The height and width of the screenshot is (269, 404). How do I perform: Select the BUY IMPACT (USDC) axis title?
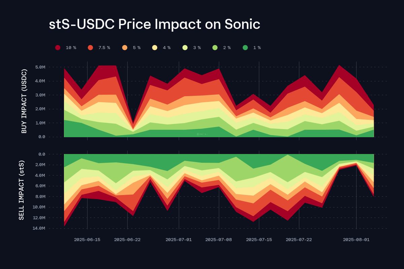pyautogui.click(x=24, y=101)
